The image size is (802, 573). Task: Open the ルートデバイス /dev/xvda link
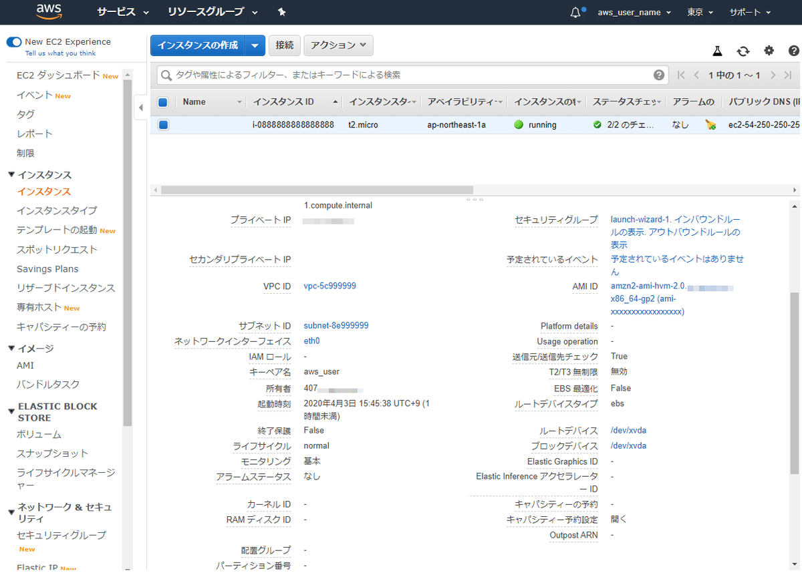coord(628,431)
